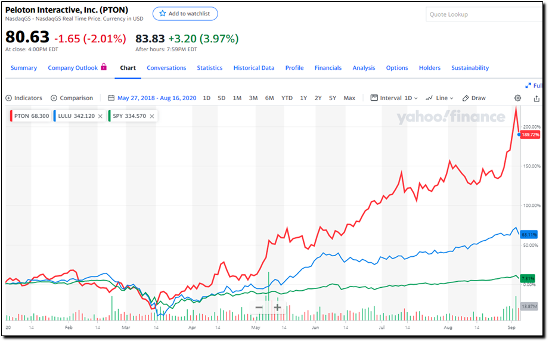This screenshot has height=342, width=549.
Task: Click the star icon in Add to watchlist
Action: (163, 14)
